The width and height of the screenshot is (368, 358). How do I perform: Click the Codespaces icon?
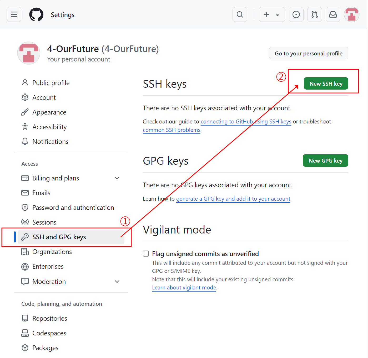(25, 333)
